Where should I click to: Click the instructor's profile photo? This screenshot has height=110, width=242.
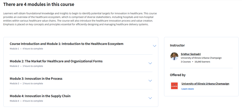pos(174,56)
